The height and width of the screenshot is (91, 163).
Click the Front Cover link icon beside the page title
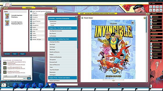point(82,18)
